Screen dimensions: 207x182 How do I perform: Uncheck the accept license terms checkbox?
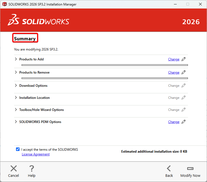[18, 149]
